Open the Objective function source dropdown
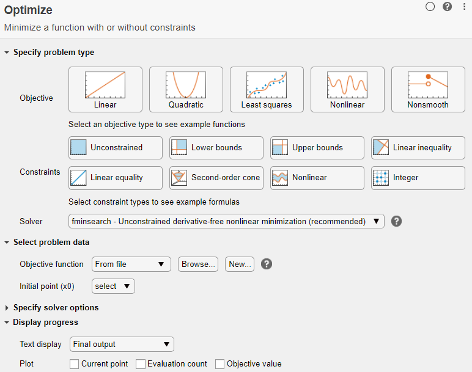The image size is (472, 372). pyautogui.click(x=131, y=264)
